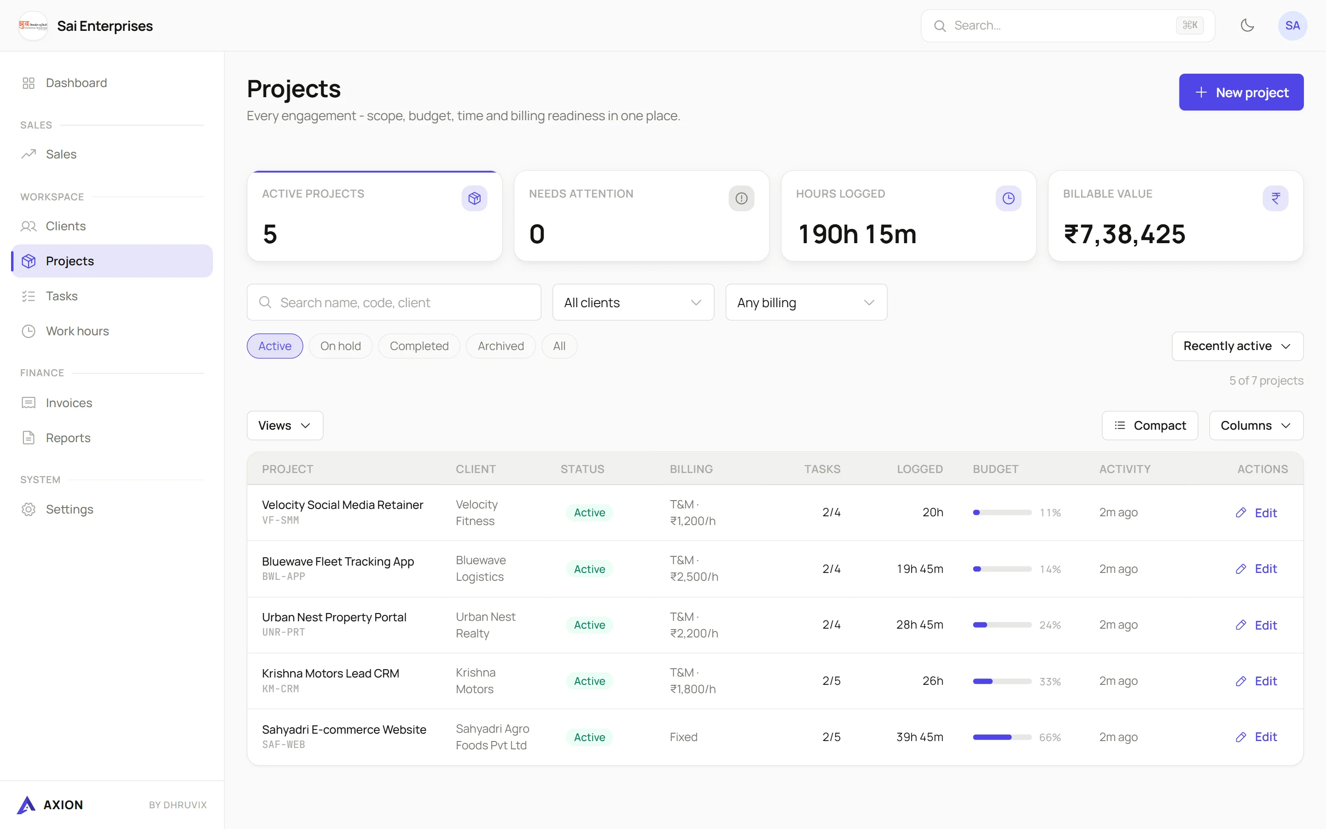
Task: Click the Urban Nest 24% budget bar
Action: (x=1001, y=625)
